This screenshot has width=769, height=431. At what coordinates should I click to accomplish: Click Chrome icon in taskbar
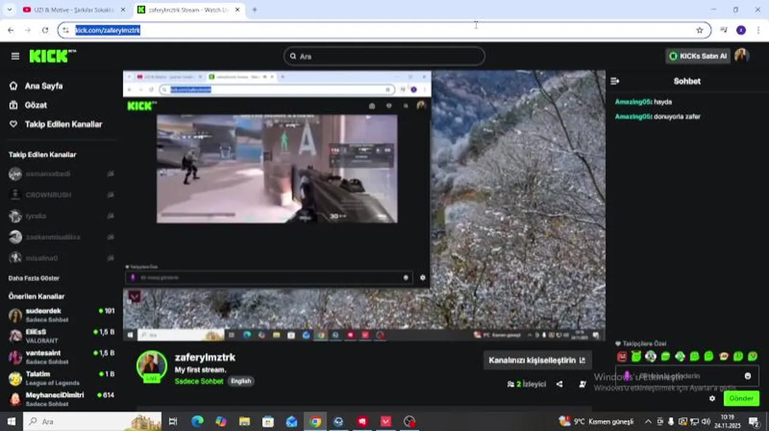[315, 421]
